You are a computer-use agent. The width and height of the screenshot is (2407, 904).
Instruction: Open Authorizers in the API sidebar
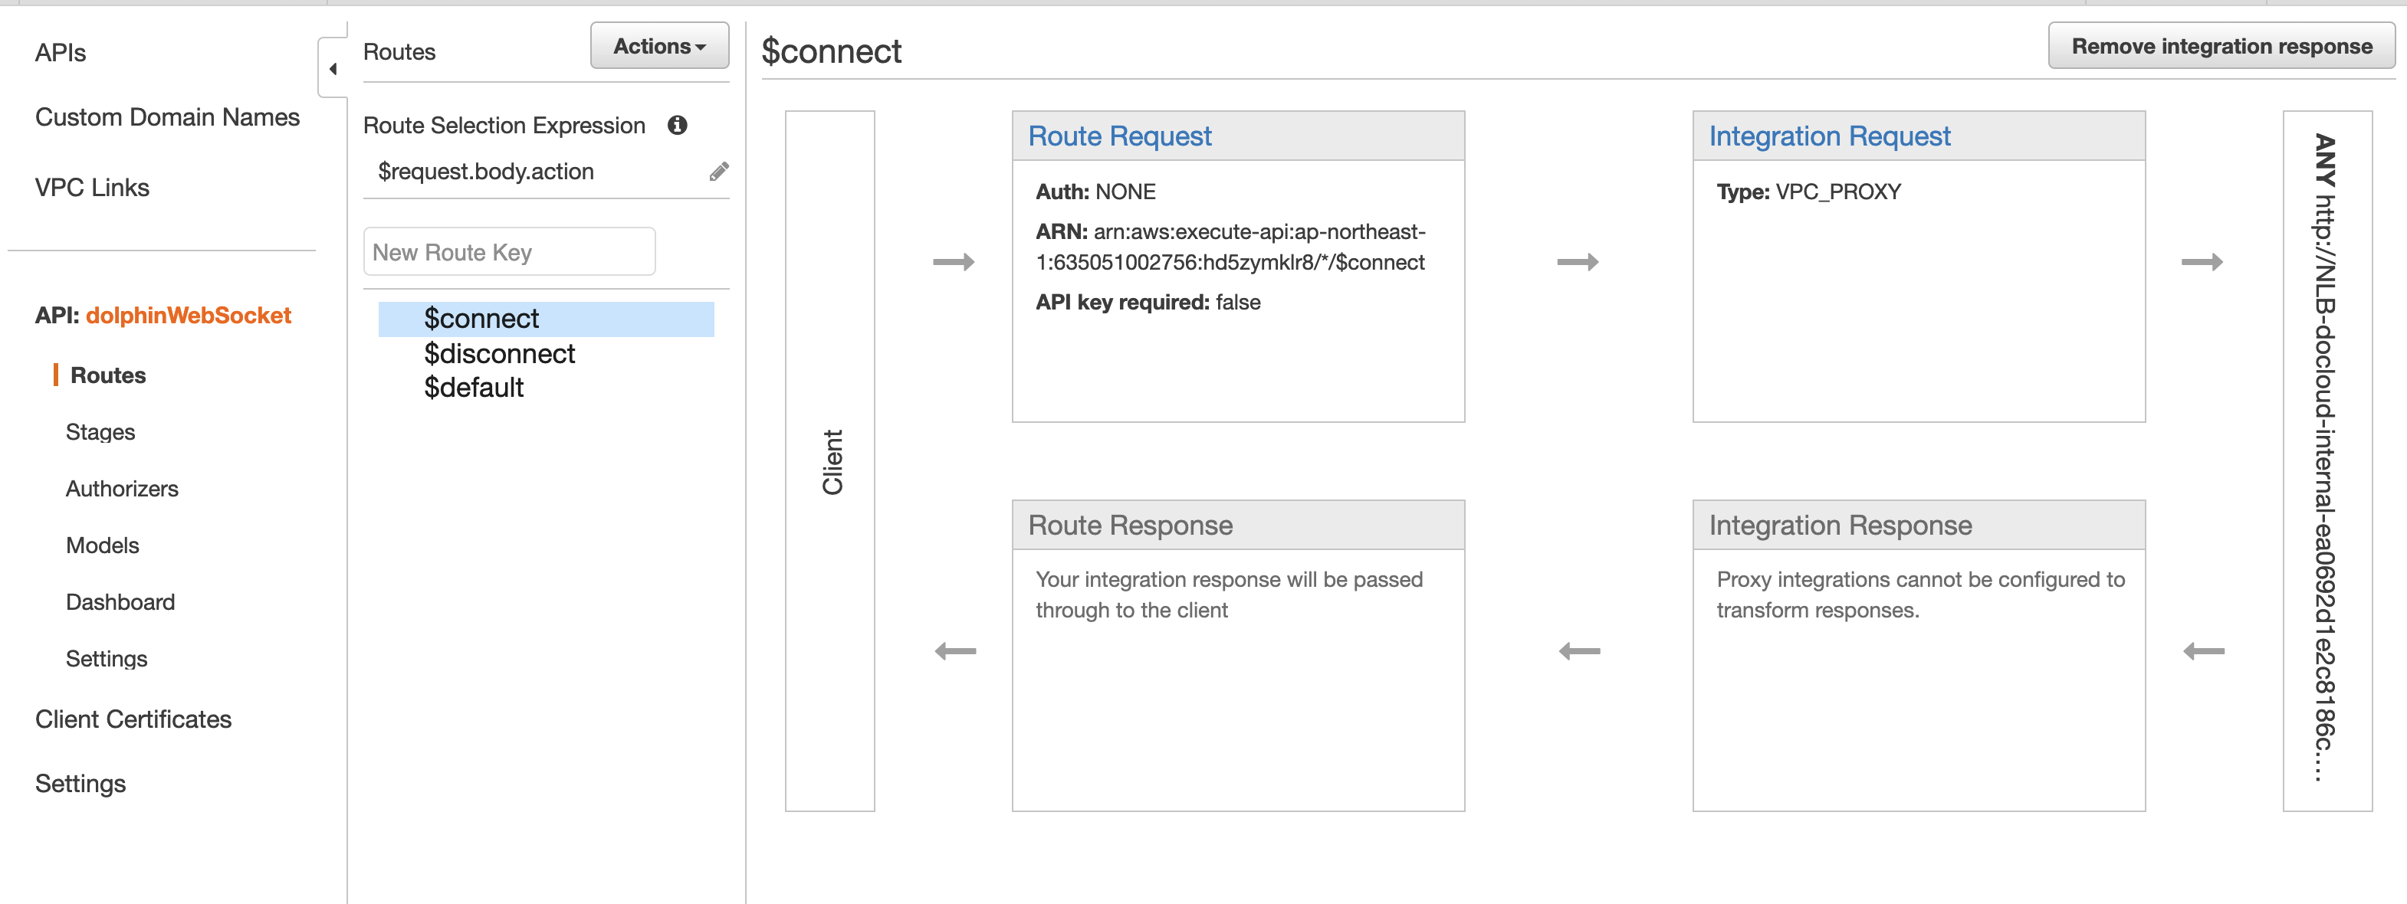[x=121, y=489]
